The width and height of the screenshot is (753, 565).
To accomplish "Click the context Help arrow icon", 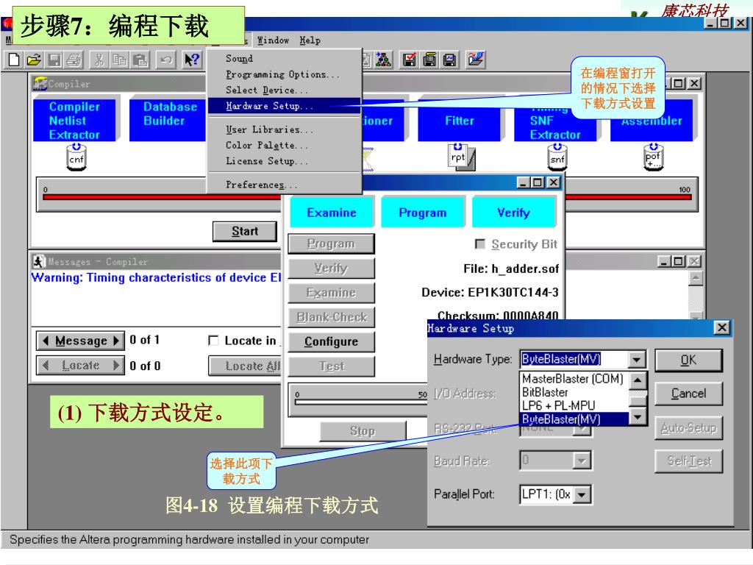I will [x=192, y=60].
